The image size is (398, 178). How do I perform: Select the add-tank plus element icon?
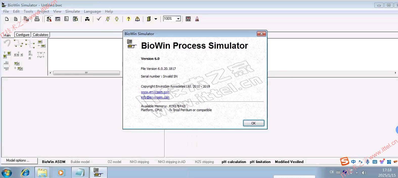(x=18, y=66)
